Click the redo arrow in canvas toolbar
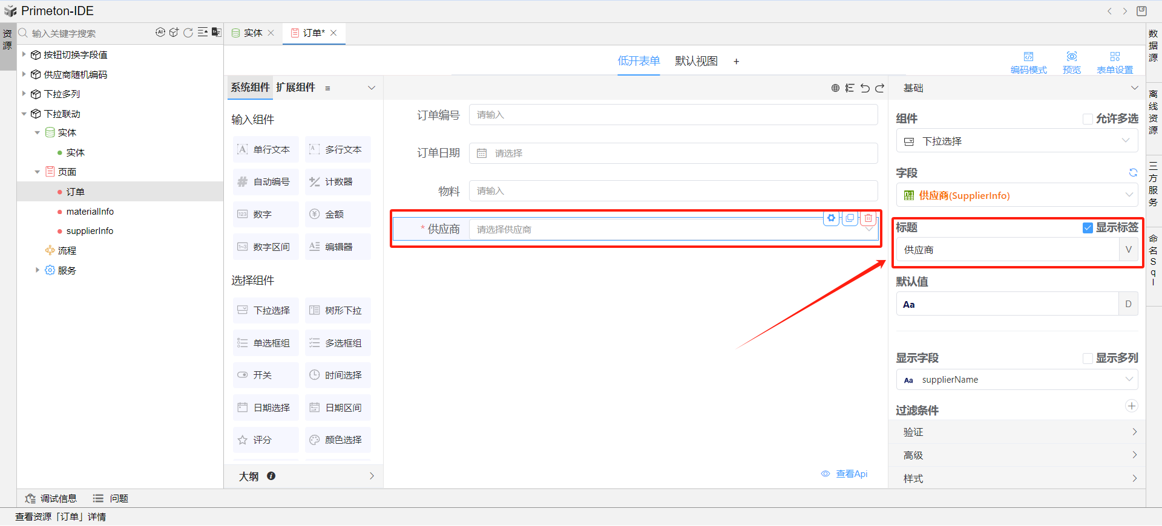The width and height of the screenshot is (1162, 526). (880, 88)
